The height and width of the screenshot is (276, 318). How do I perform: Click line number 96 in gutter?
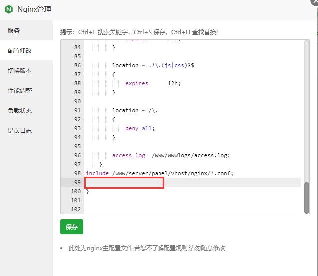(77, 155)
